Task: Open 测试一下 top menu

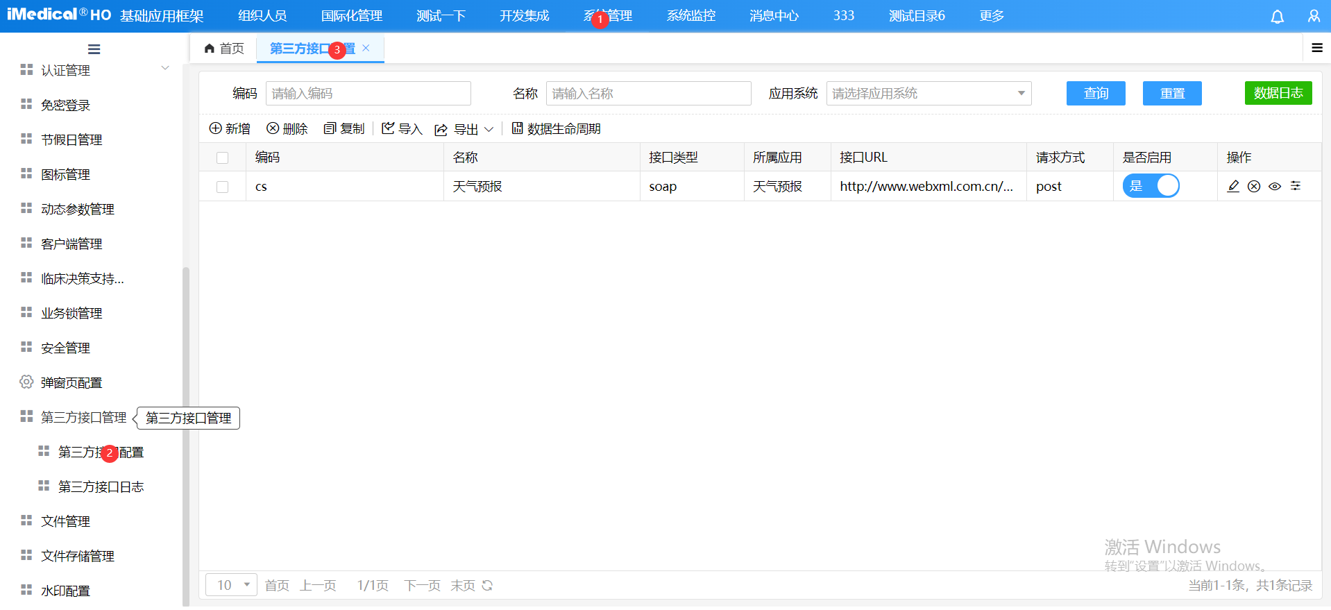Action: tap(441, 16)
